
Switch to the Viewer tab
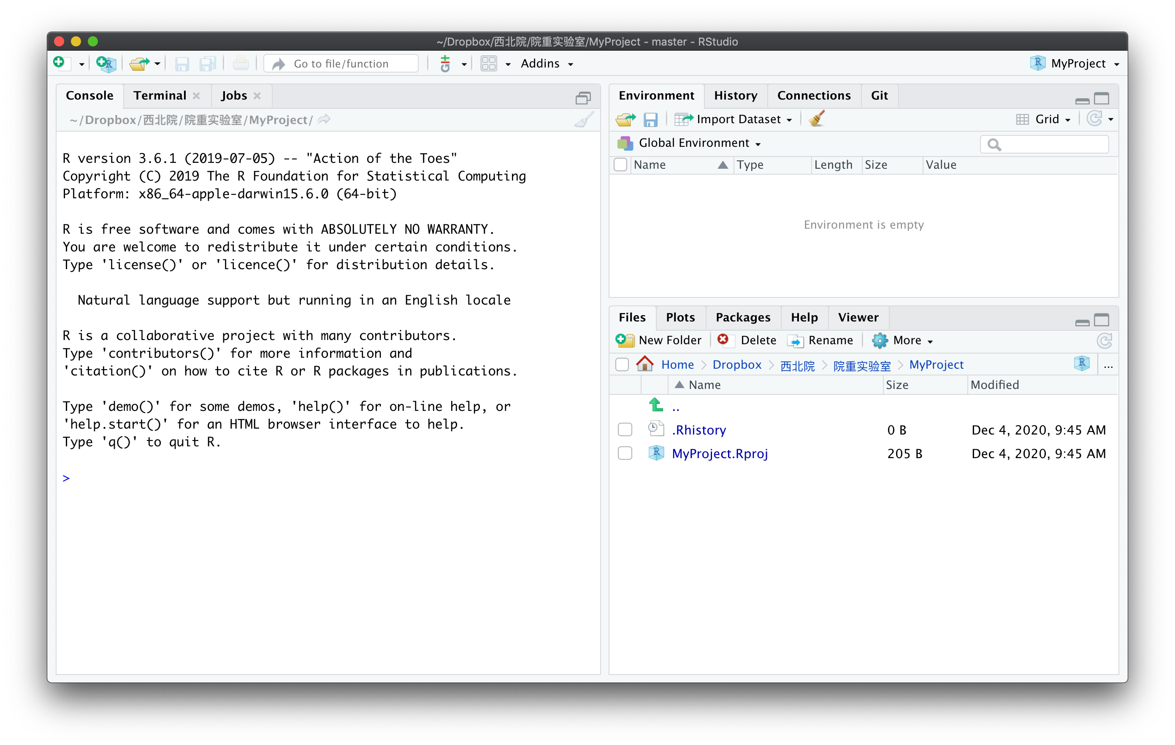(858, 318)
